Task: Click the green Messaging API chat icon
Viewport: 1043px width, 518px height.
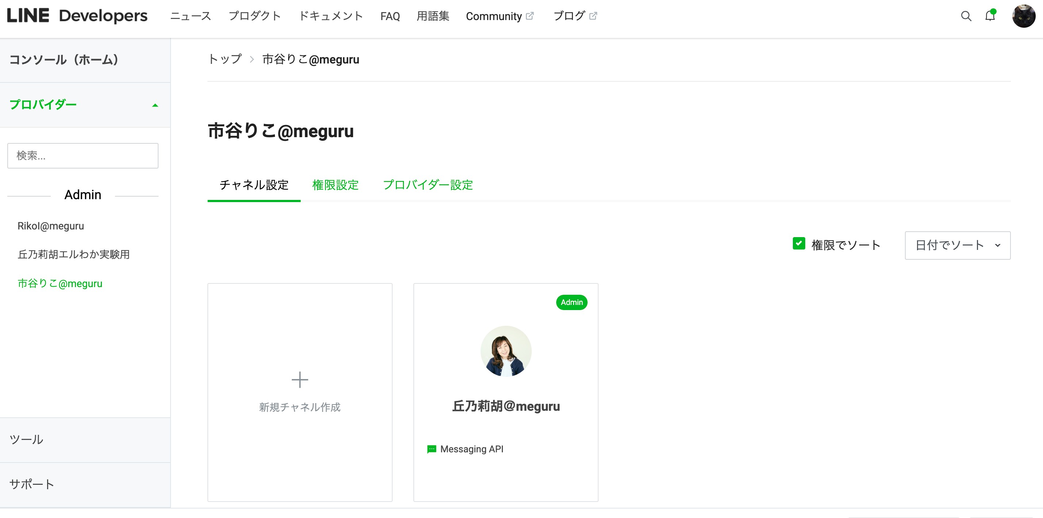Action: pyautogui.click(x=432, y=449)
